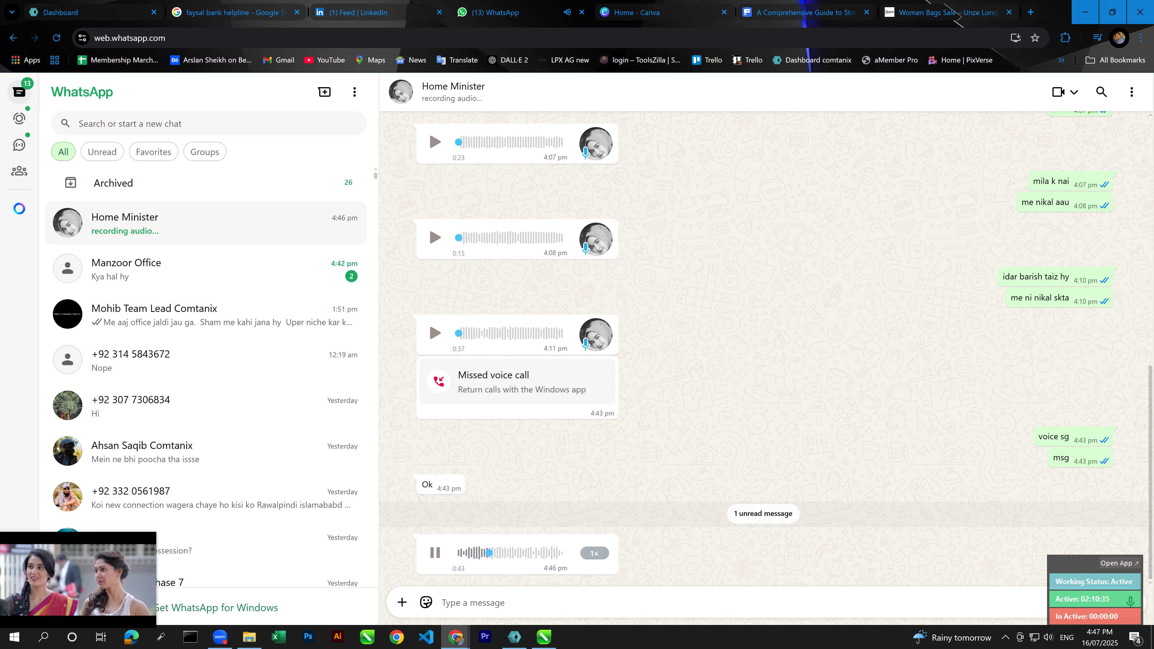The width and height of the screenshot is (1154, 649).
Task: Switch to the Home - Canva tab
Action: click(663, 12)
